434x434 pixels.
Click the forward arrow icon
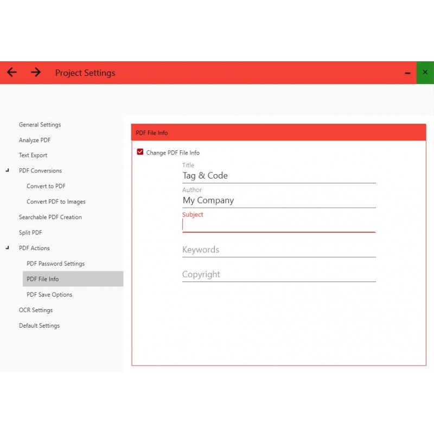click(36, 72)
